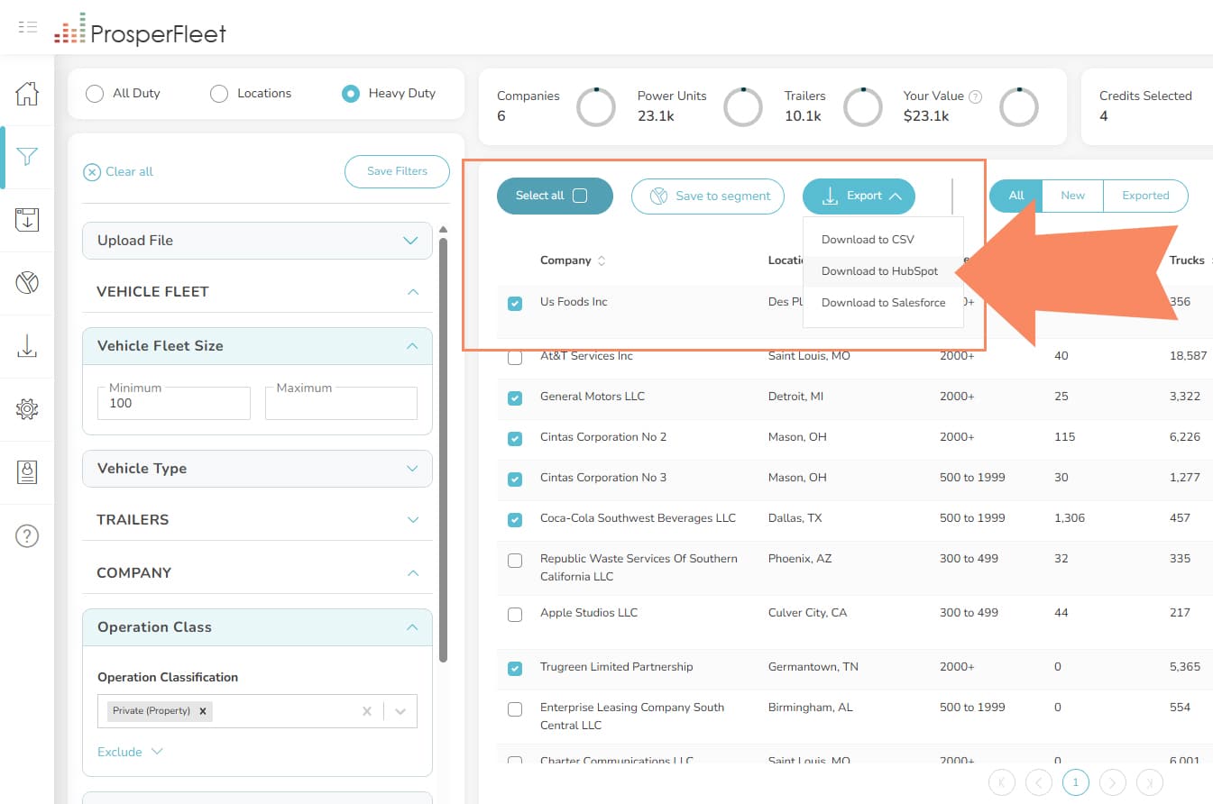This screenshot has width=1213, height=804.
Task: Focus the Maximum fleet size field
Action: pyautogui.click(x=341, y=403)
